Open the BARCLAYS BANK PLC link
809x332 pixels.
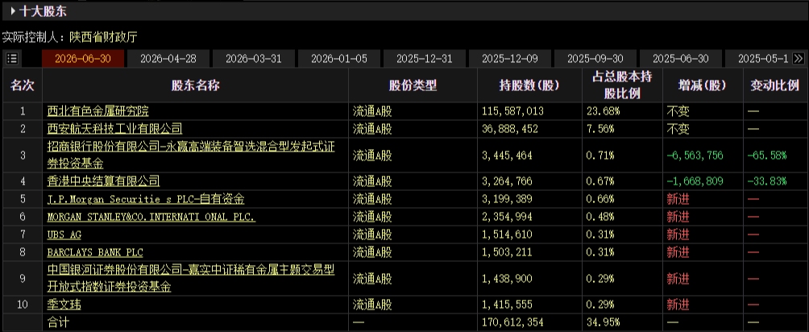[x=95, y=252]
